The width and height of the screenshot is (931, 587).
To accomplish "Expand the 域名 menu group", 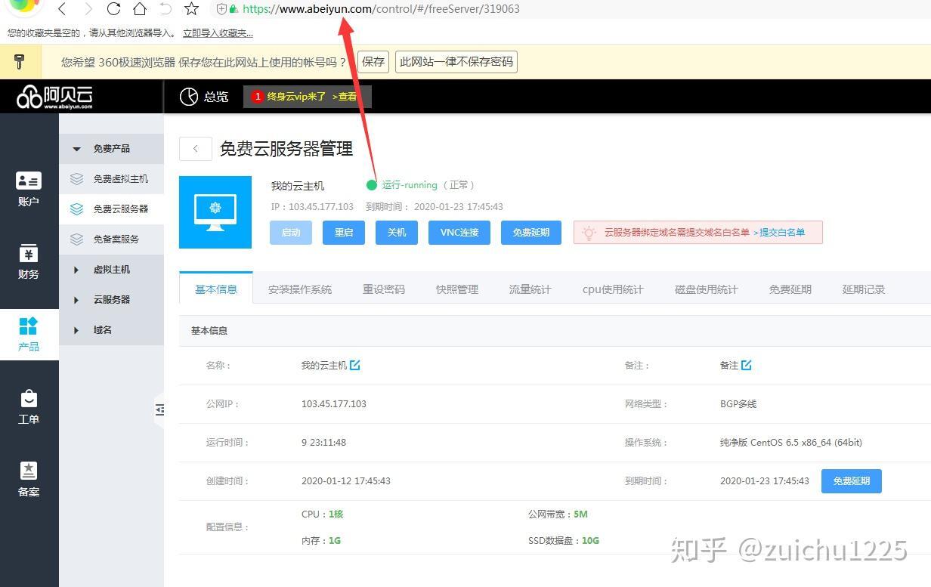I will [76, 330].
